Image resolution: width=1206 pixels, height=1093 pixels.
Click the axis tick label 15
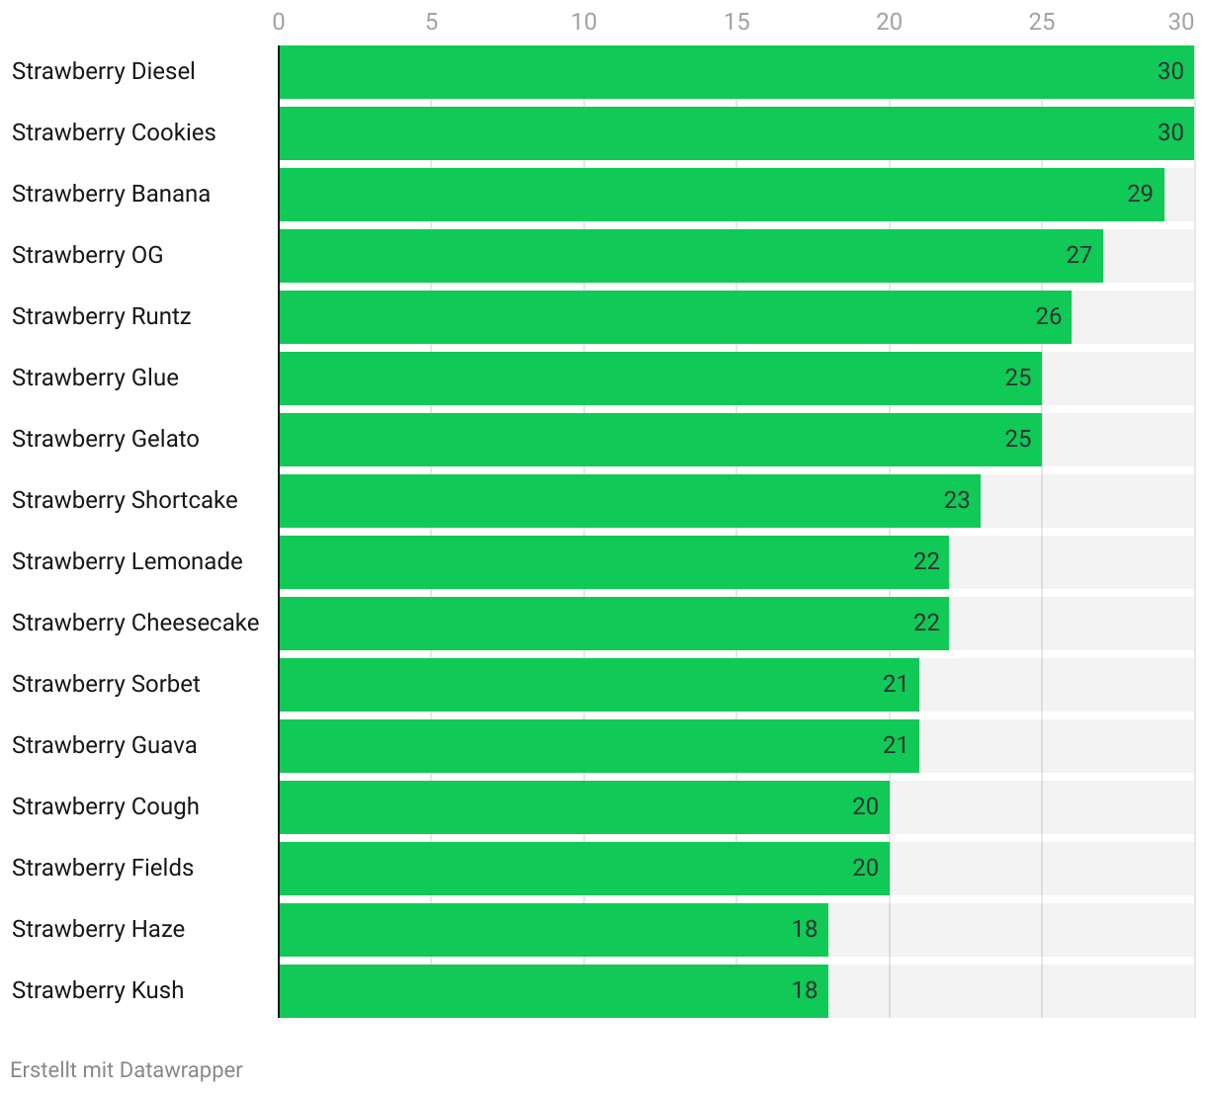(x=736, y=22)
